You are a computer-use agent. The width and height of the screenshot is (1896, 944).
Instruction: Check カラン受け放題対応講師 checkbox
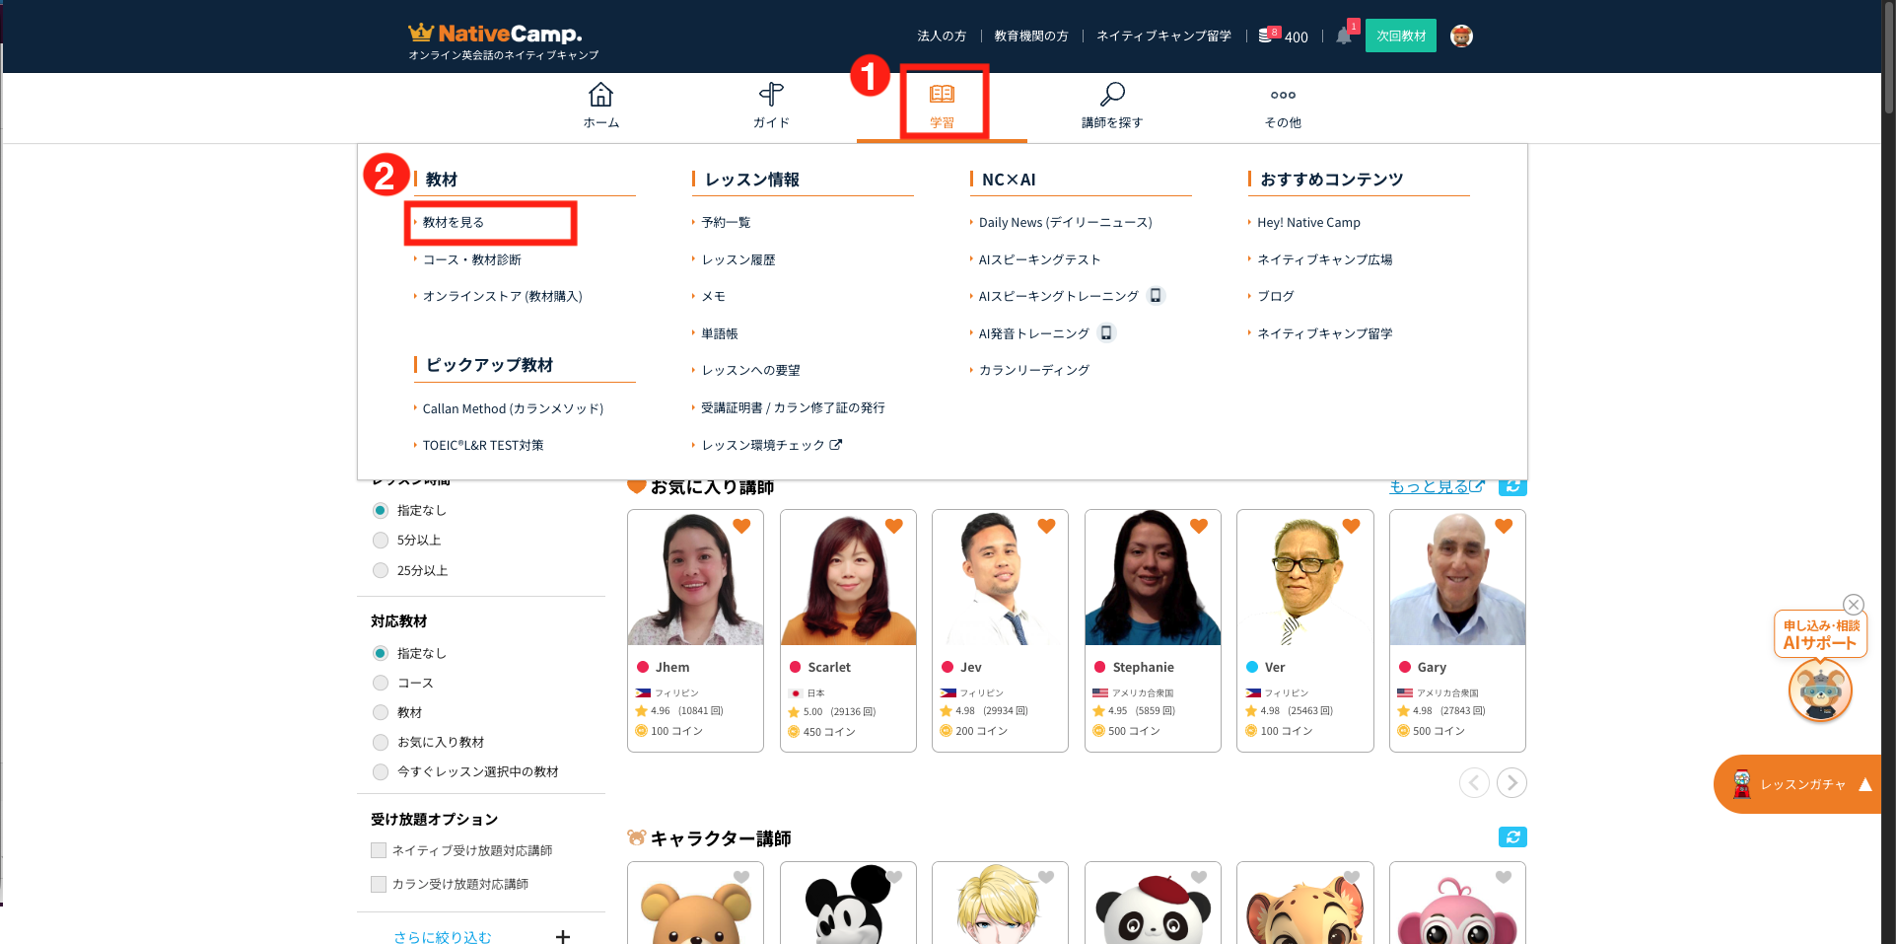(379, 884)
